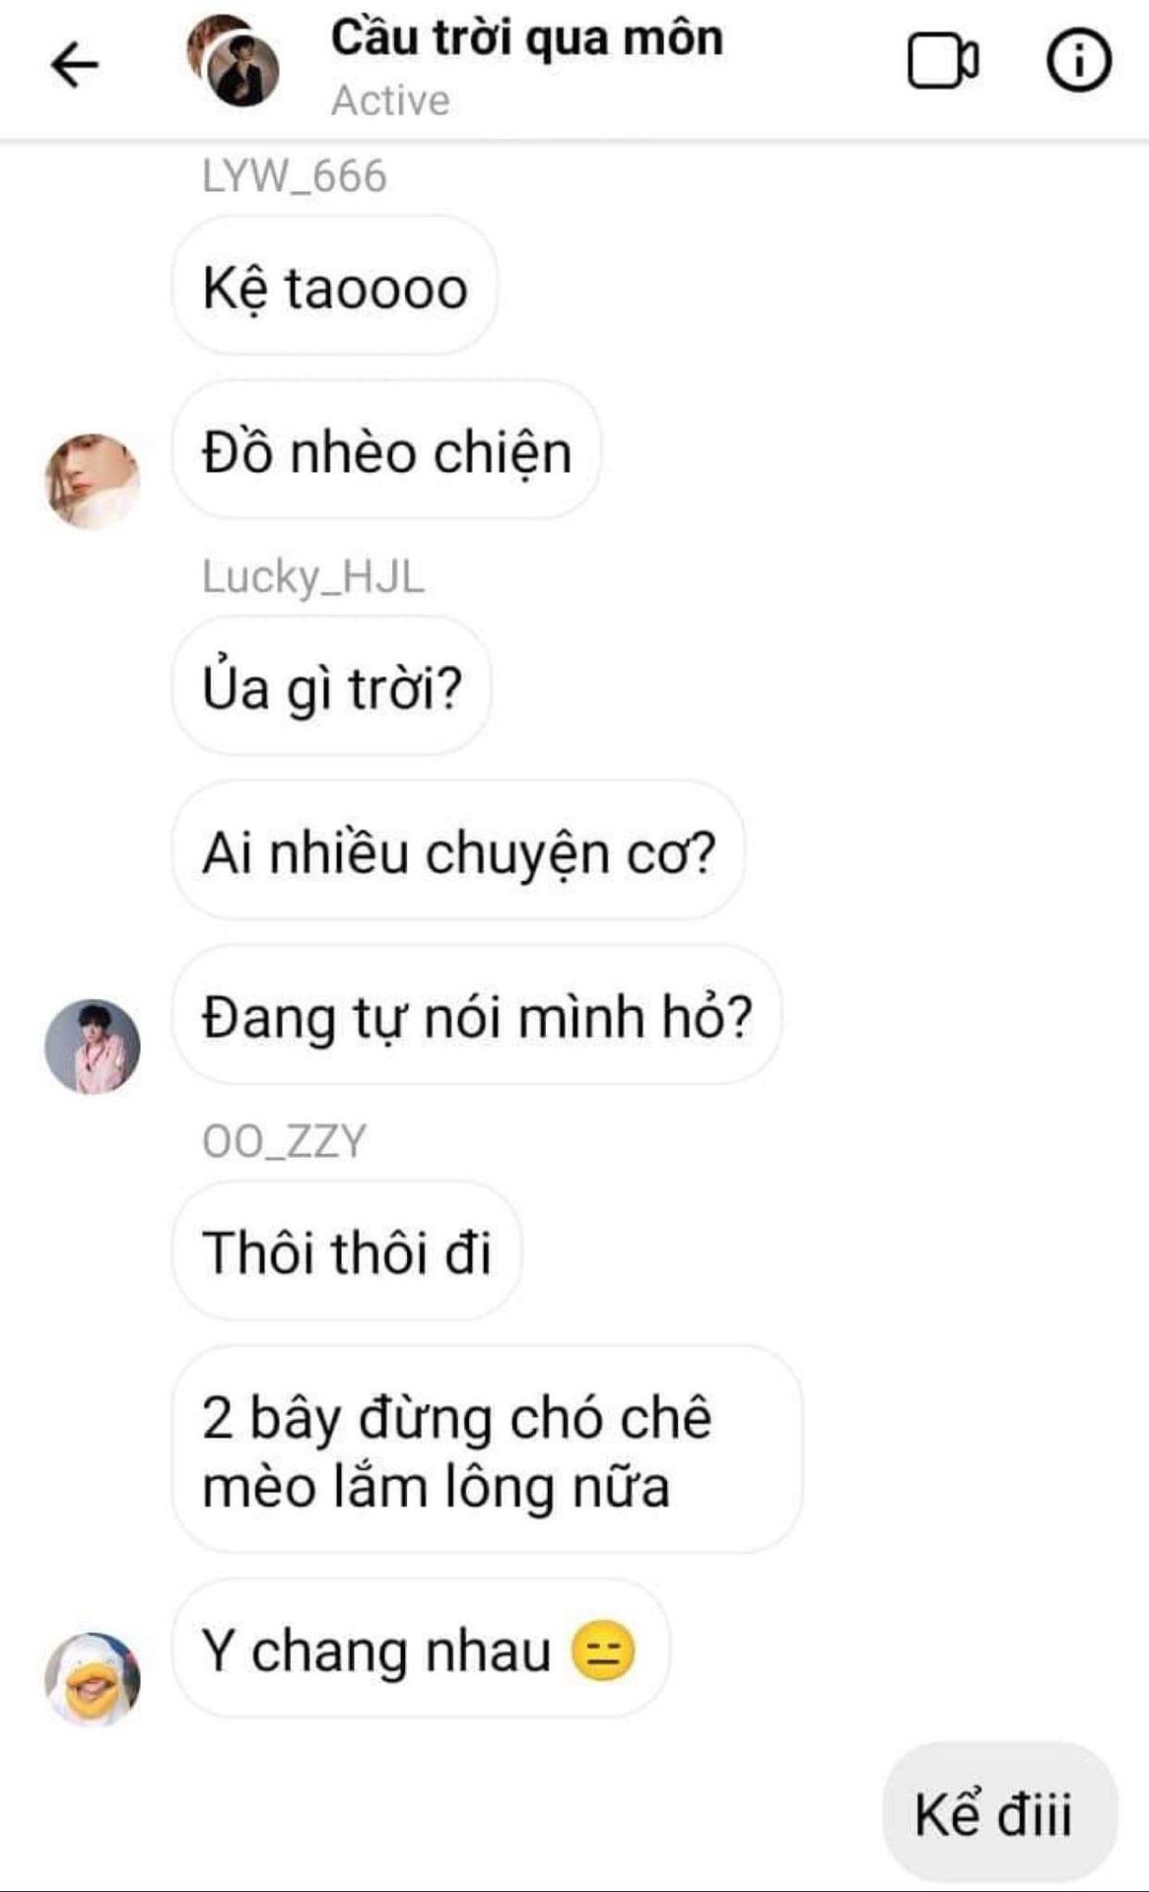Select "Ai nhiều chuyện cơ?" message bubble
This screenshot has width=1149, height=1892.
458,850
